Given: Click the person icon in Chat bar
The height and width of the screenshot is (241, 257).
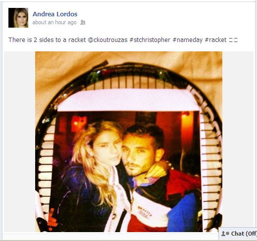Looking at the screenshot, I should pos(223,234).
